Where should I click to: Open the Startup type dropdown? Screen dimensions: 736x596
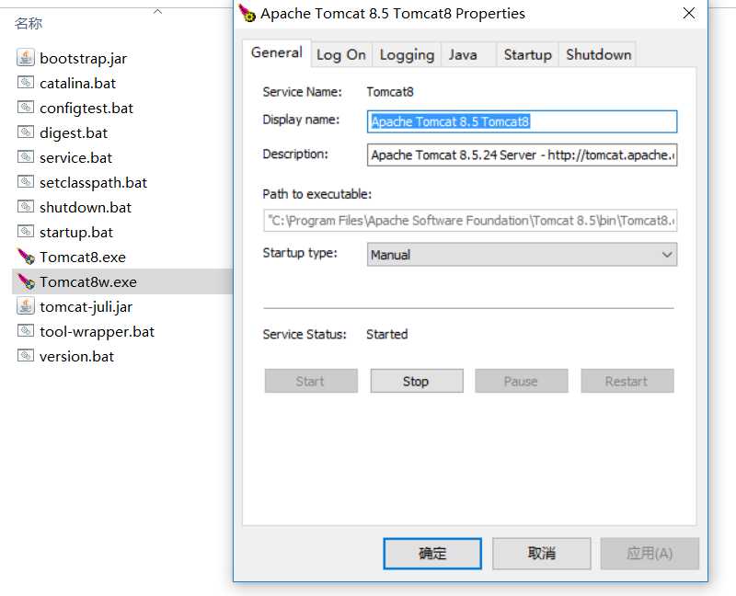522,255
